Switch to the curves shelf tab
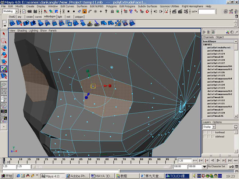 tap(38, 17)
